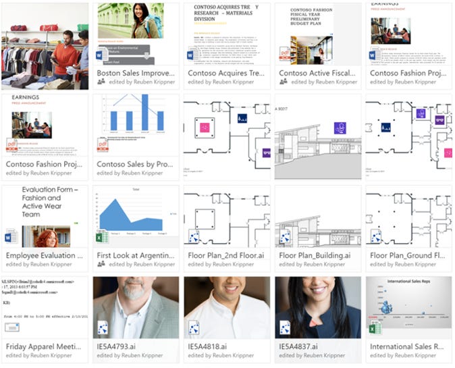Open the IE5A4793.ai bearded man photo
This screenshot has height=368, width=455.
[x=136, y=307]
